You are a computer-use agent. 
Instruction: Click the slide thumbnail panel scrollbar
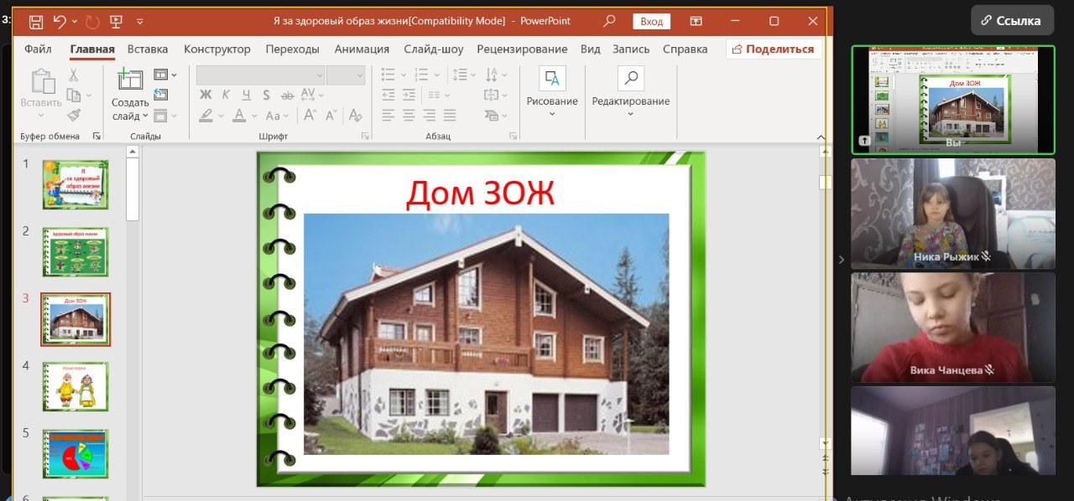[133, 189]
